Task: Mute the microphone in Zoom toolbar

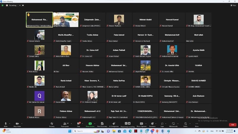Action: 6,124
